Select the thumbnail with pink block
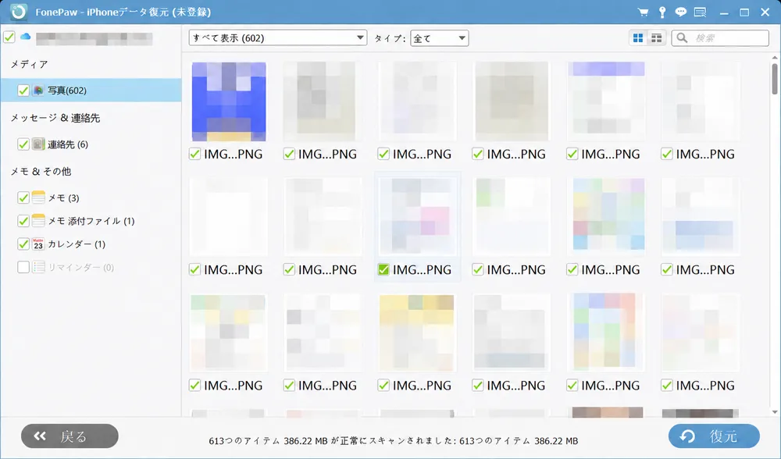 (x=417, y=216)
